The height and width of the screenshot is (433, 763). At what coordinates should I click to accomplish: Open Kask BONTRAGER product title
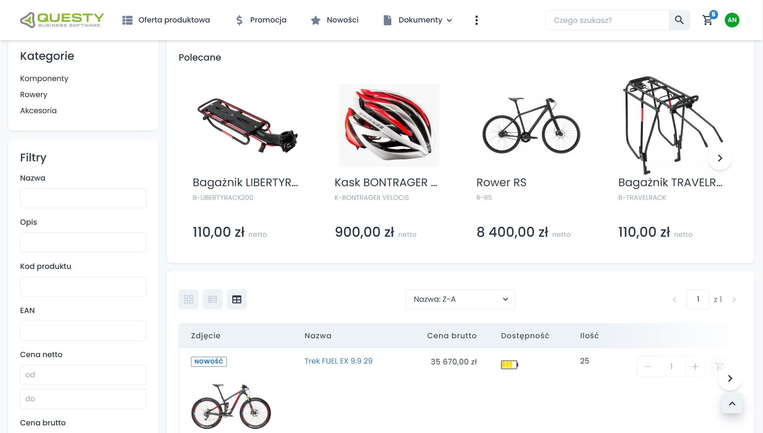[x=386, y=183]
